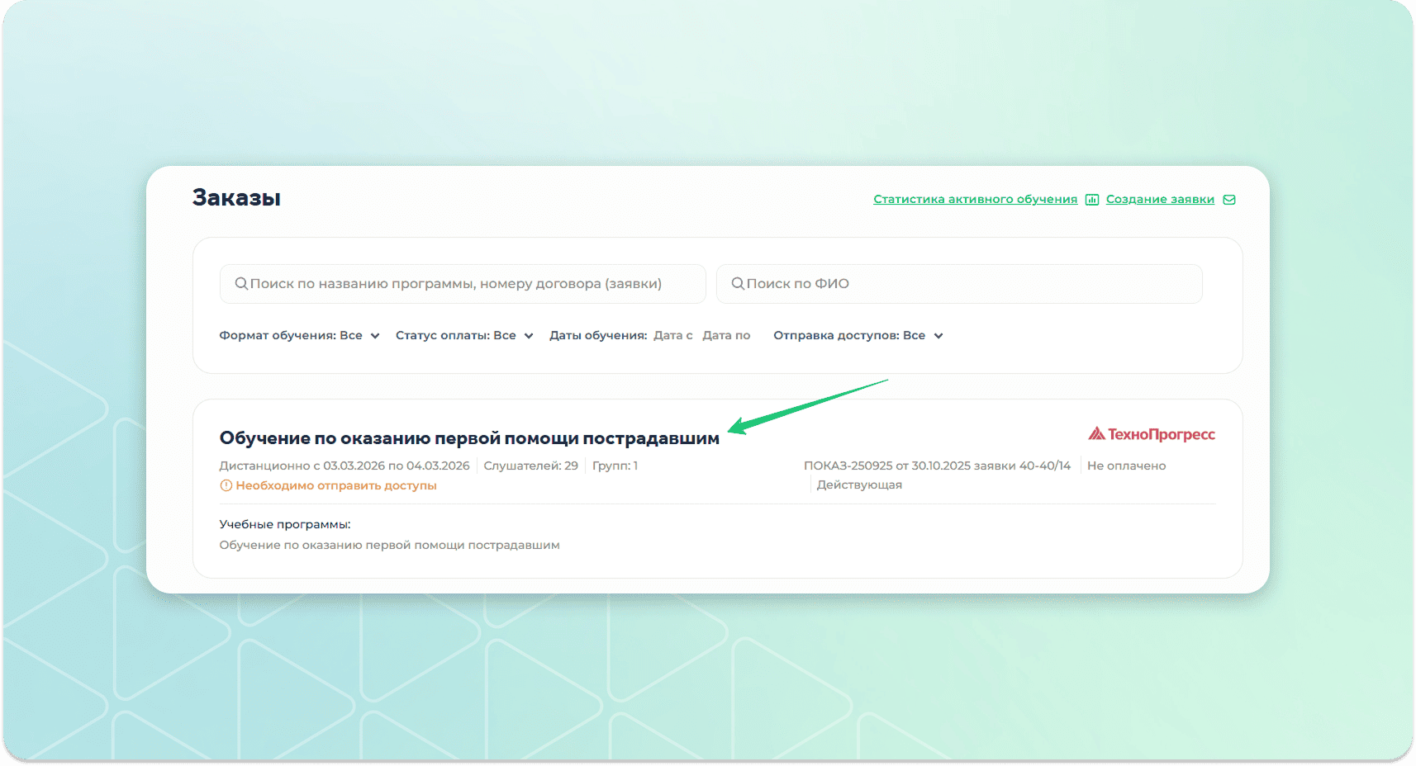Click the orange warning icon about sending accesses
The image size is (1416, 766).
coord(226,485)
